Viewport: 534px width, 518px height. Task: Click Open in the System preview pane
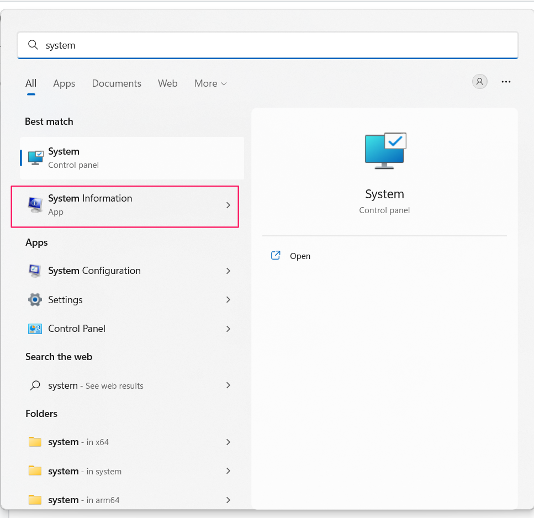click(x=300, y=256)
